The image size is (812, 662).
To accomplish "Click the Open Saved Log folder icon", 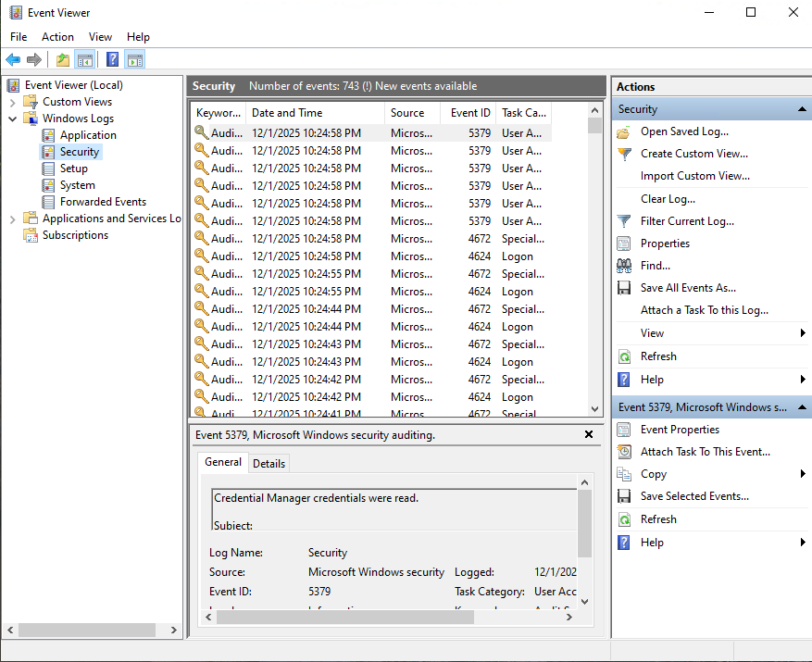I will (x=623, y=131).
